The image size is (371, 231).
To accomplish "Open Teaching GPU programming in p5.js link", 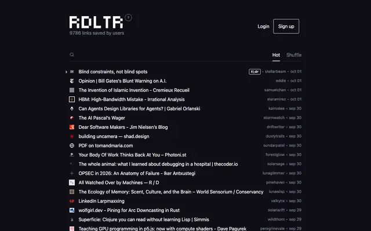I will [x=162, y=229].
